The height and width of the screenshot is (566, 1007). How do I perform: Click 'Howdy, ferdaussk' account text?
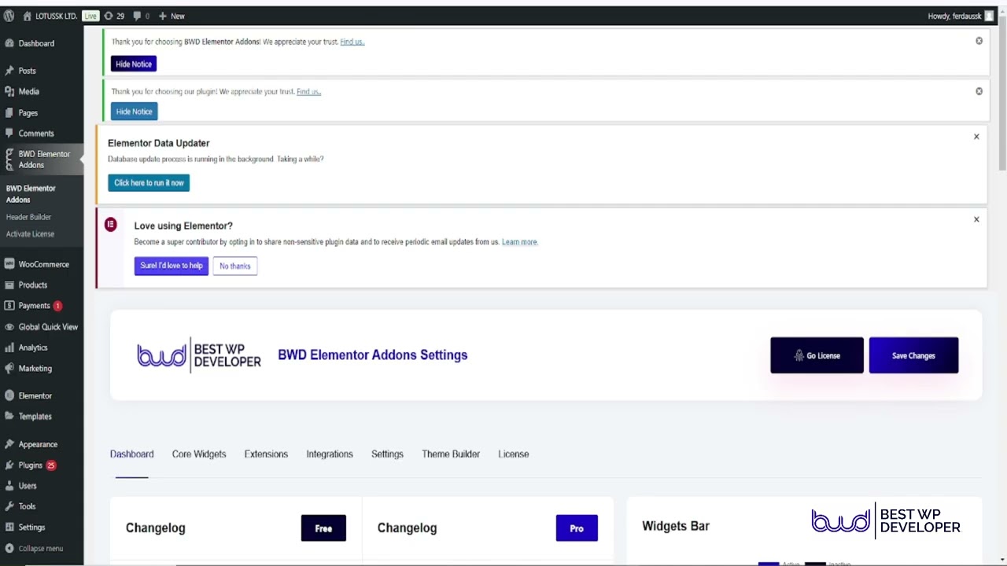954,16
